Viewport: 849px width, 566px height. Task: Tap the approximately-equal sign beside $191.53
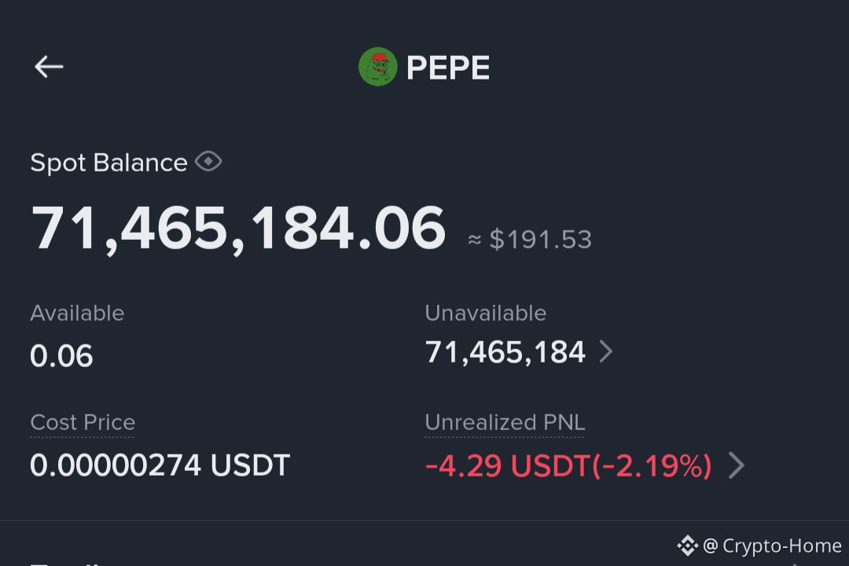474,240
